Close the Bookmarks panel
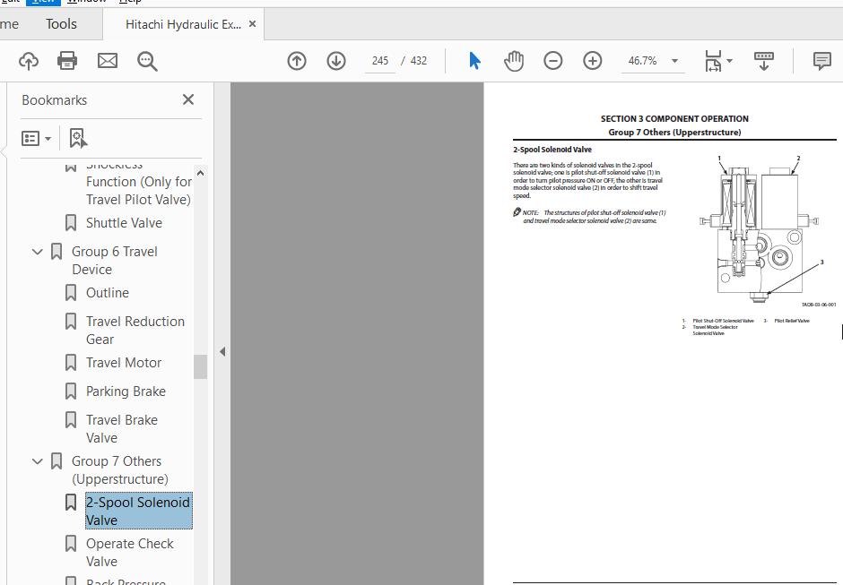Screen dimensions: 843x585 (x=188, y=99)
